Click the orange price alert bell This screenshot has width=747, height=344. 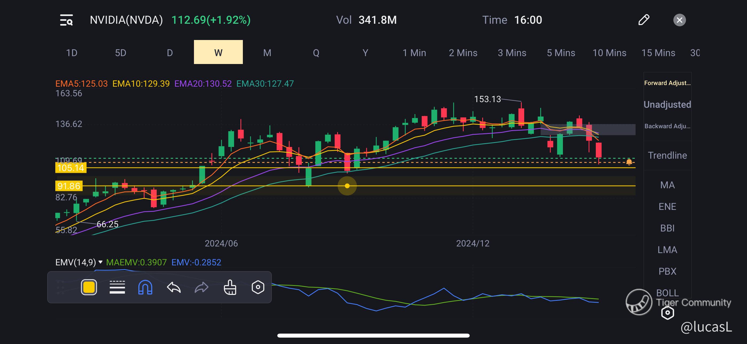pos(629,162)
